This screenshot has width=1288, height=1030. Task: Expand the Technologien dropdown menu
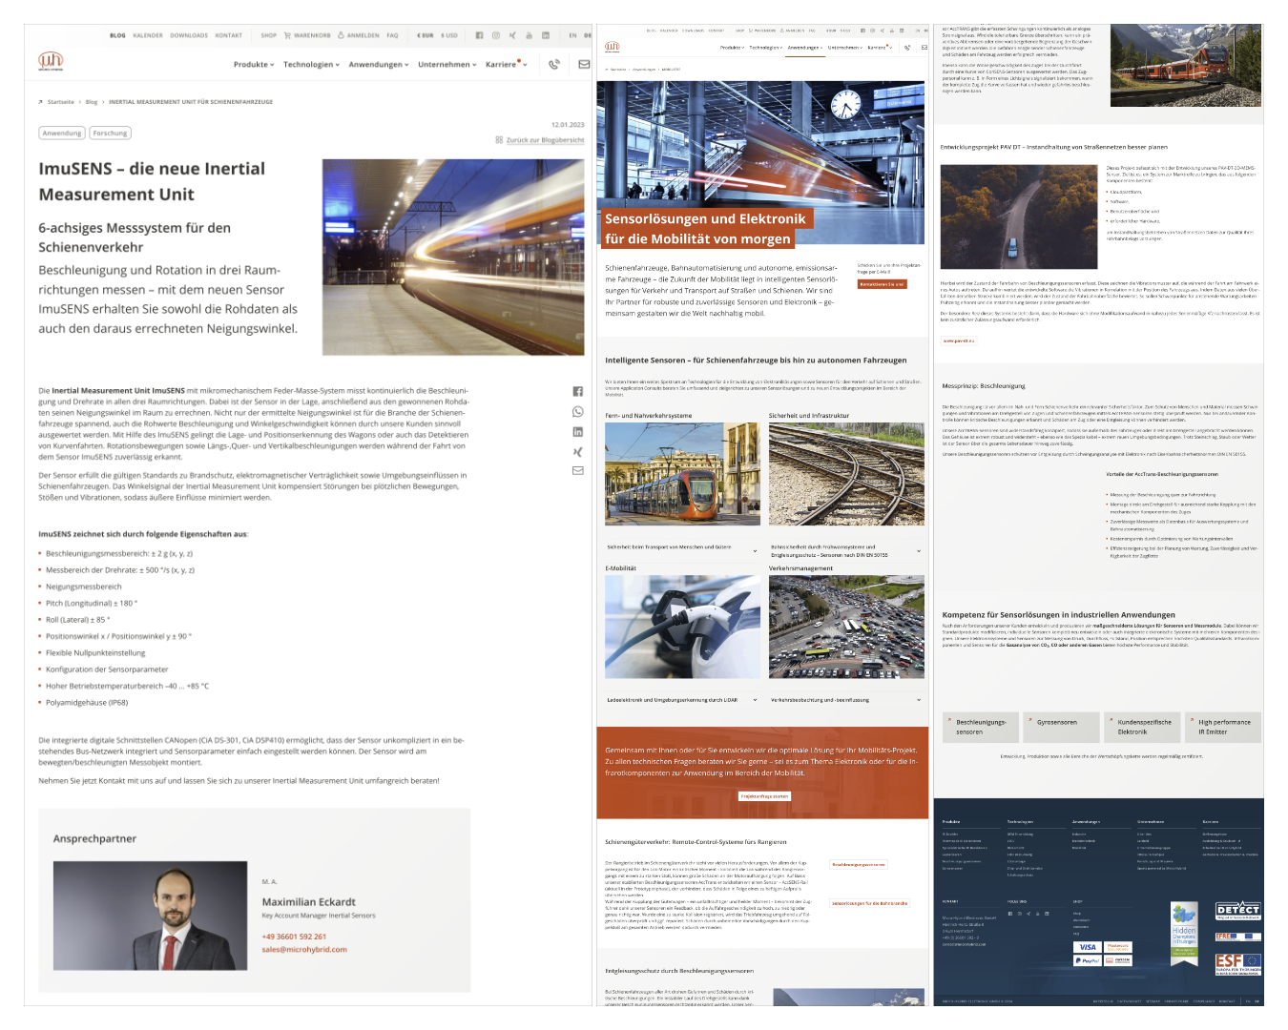pyautogui.click(x=311, y=65)
